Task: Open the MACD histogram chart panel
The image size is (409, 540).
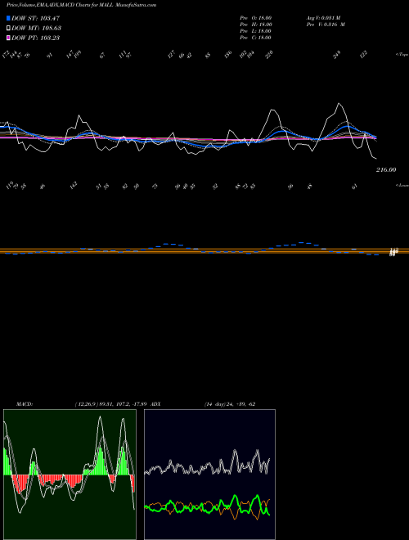Action: 70,475
